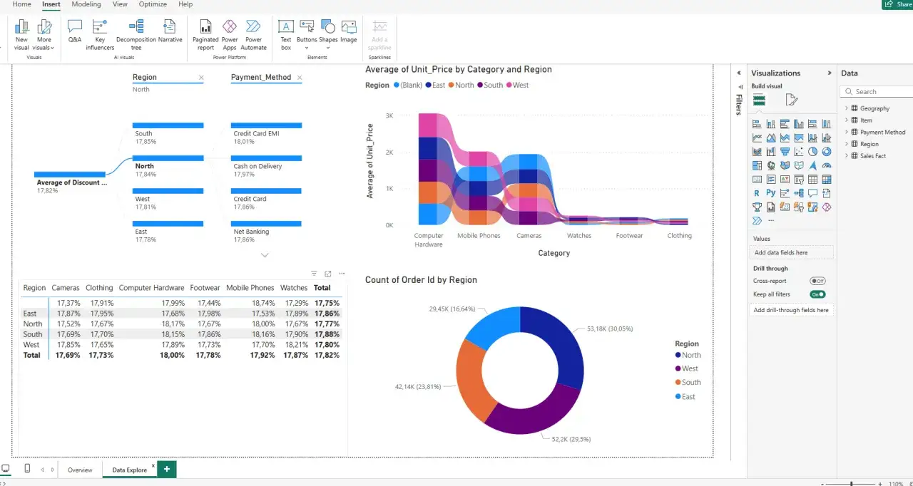Click the West swatch in donut legend

click(x=678, y=368)
